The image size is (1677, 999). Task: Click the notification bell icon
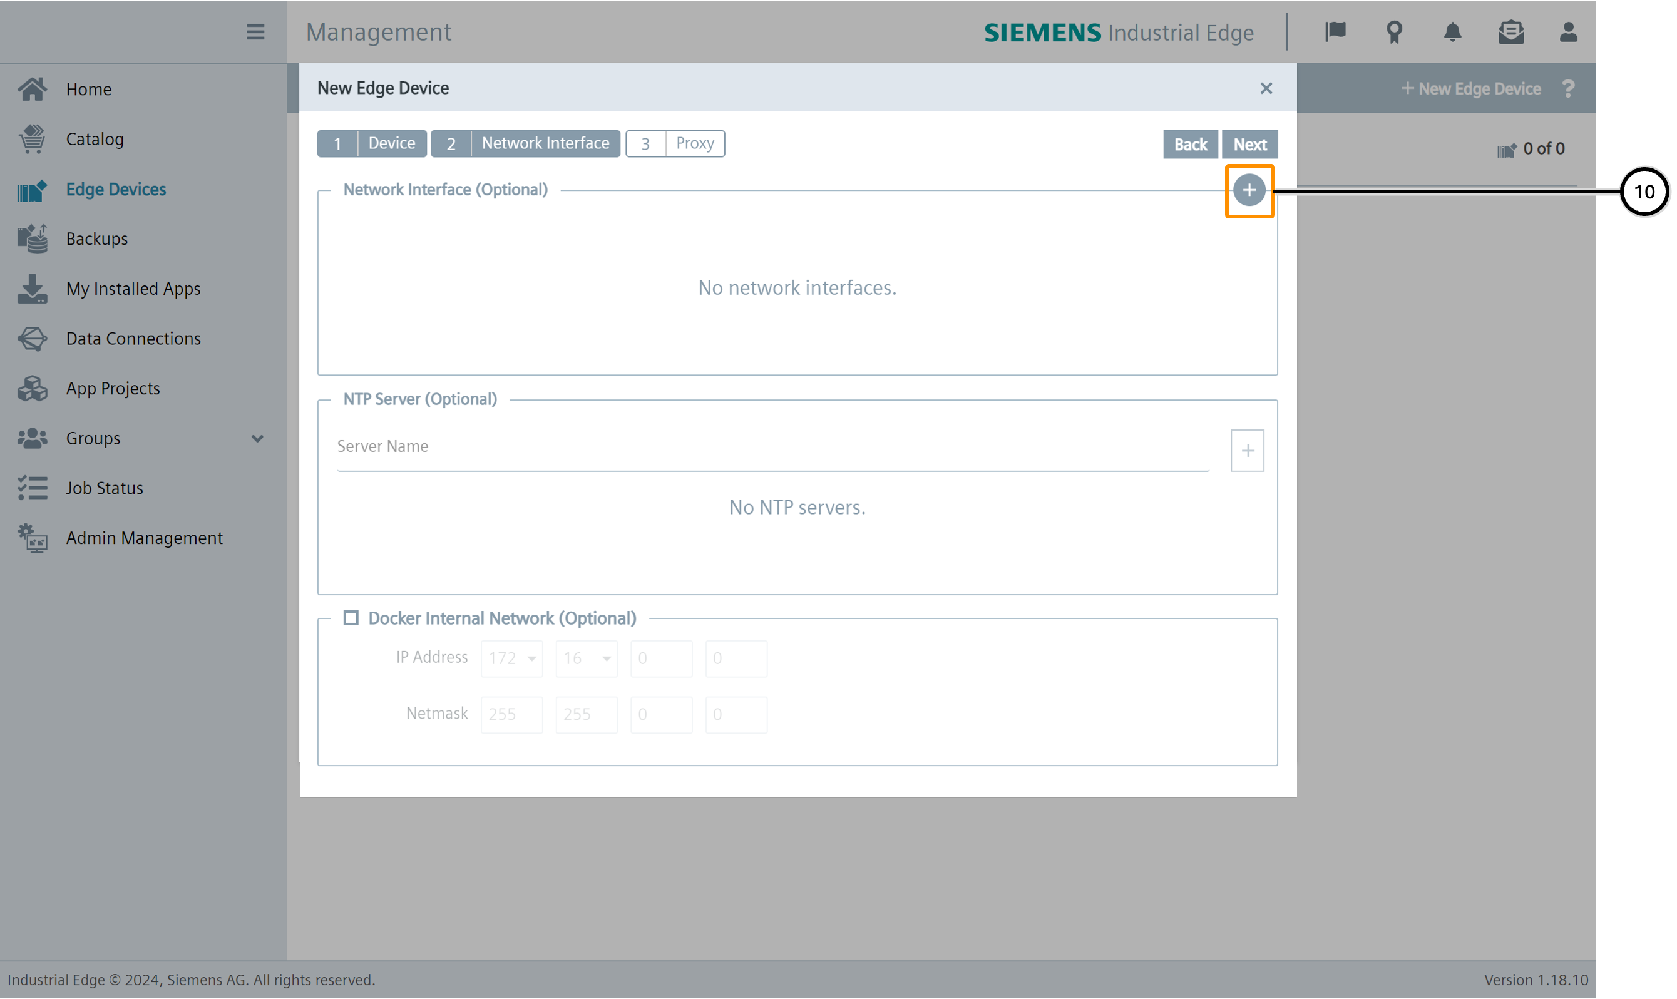(1453, 32)
